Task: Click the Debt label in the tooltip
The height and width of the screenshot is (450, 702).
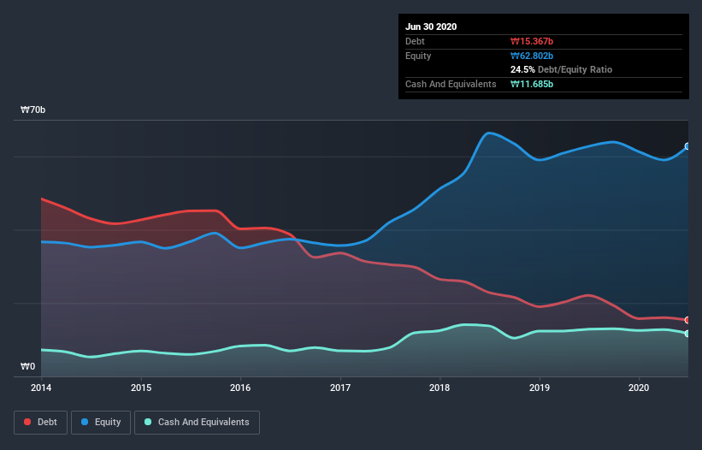Action: pos(415,41)
